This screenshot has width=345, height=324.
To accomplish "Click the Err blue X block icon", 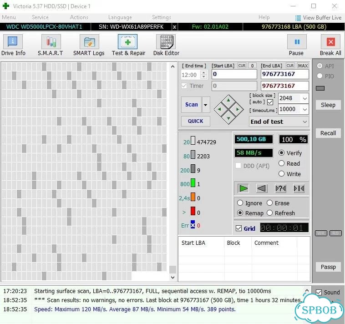I will pos(193,225).
